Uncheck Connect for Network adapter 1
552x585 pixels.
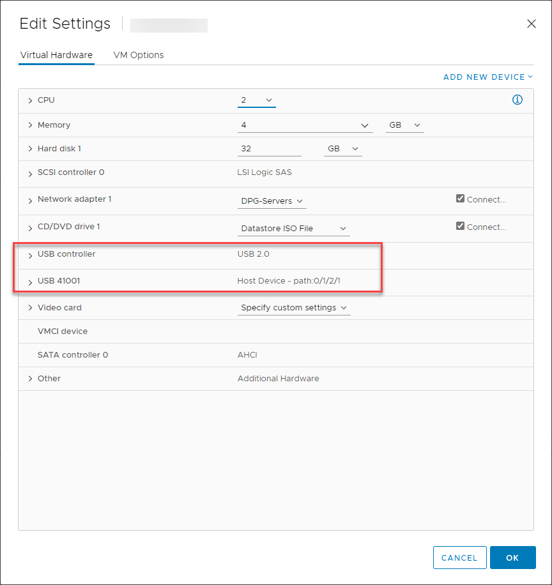pos(460,199)
